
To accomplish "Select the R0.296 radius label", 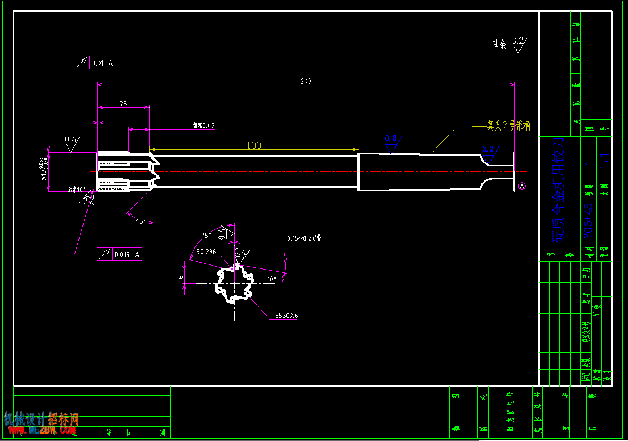I will pos(206,251).
